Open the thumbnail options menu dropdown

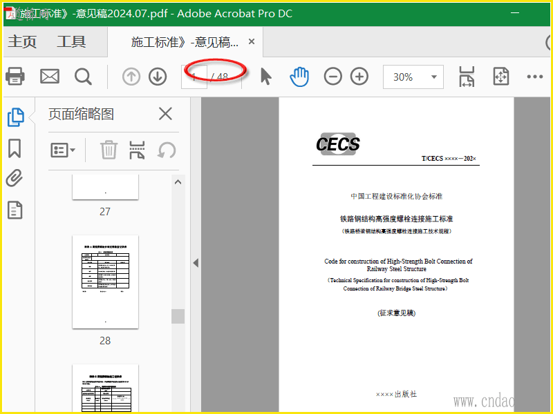pyautogui.click(x=63, y=150)
